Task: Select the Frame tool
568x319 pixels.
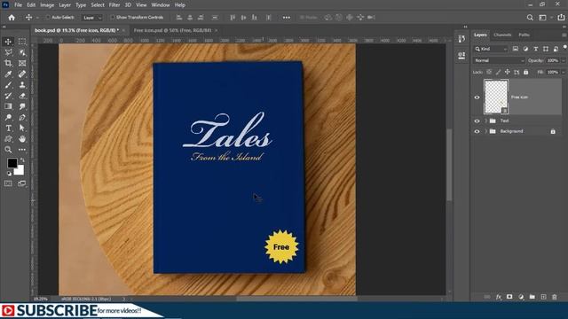Action: pyautogui.click(x=22, y=63)
